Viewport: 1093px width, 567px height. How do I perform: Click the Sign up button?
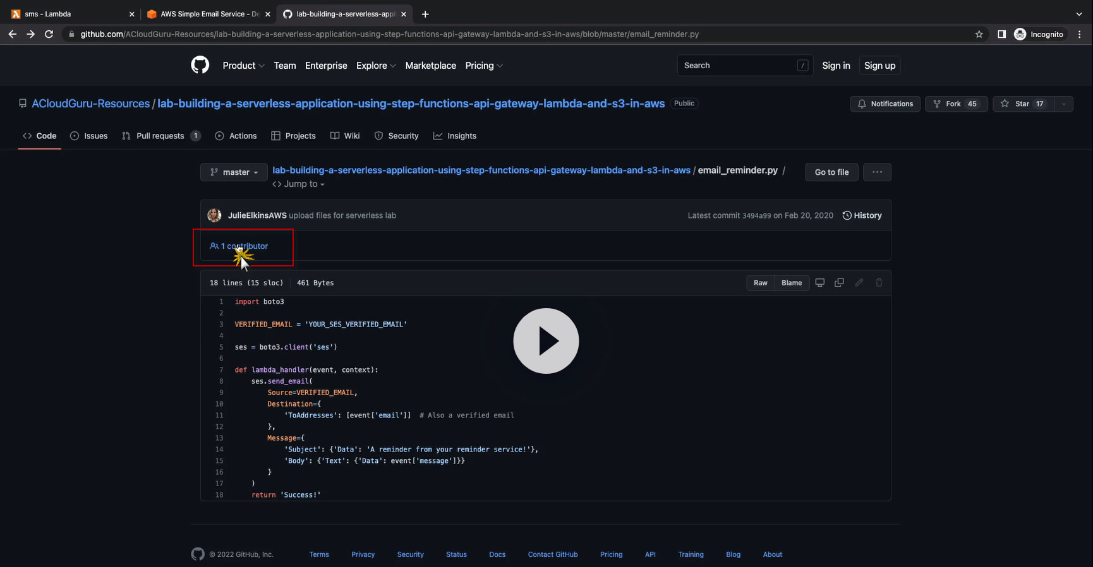879,66
